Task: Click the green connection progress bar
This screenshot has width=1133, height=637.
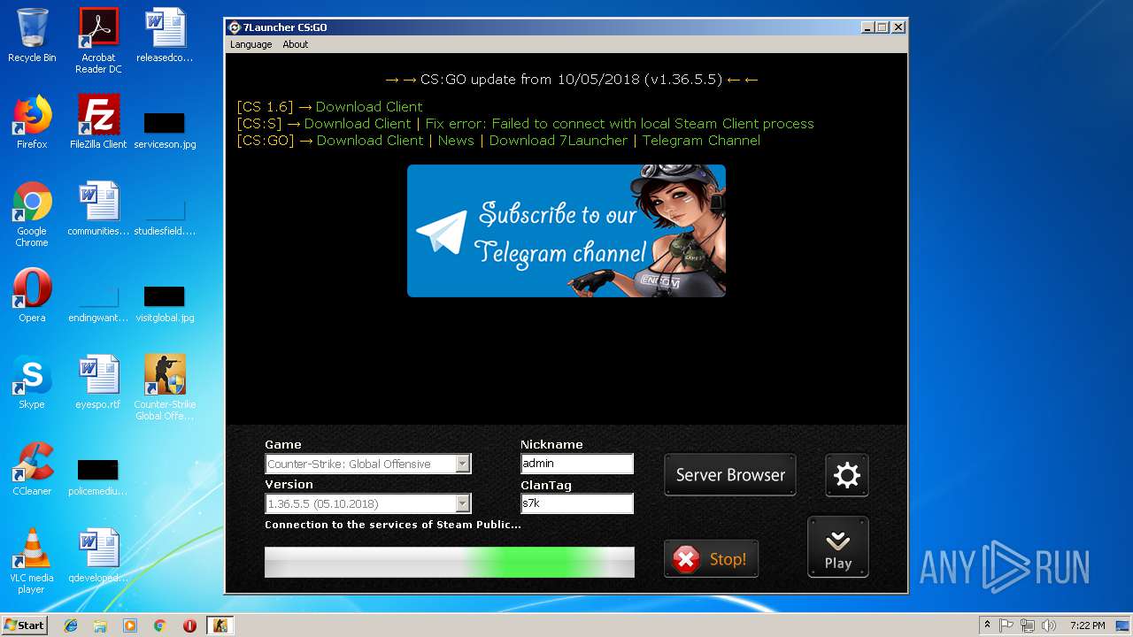Action: click(450, 562)
